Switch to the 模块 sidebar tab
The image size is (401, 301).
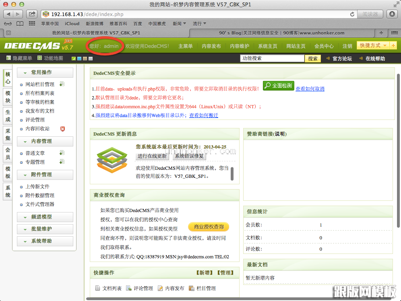8,97
